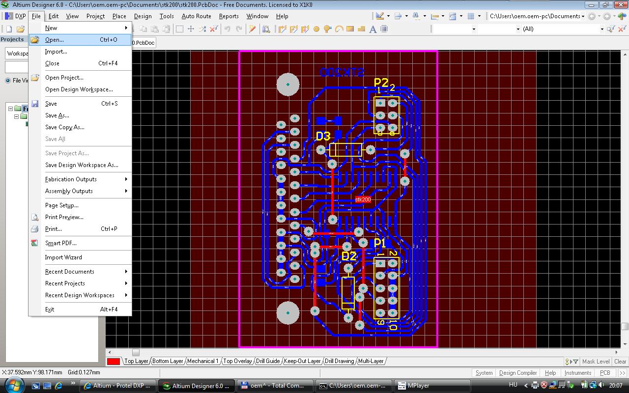Click the Workspace input field in Projects panel
The width and height of the screenshot is (629, 393).
(17, 53)
